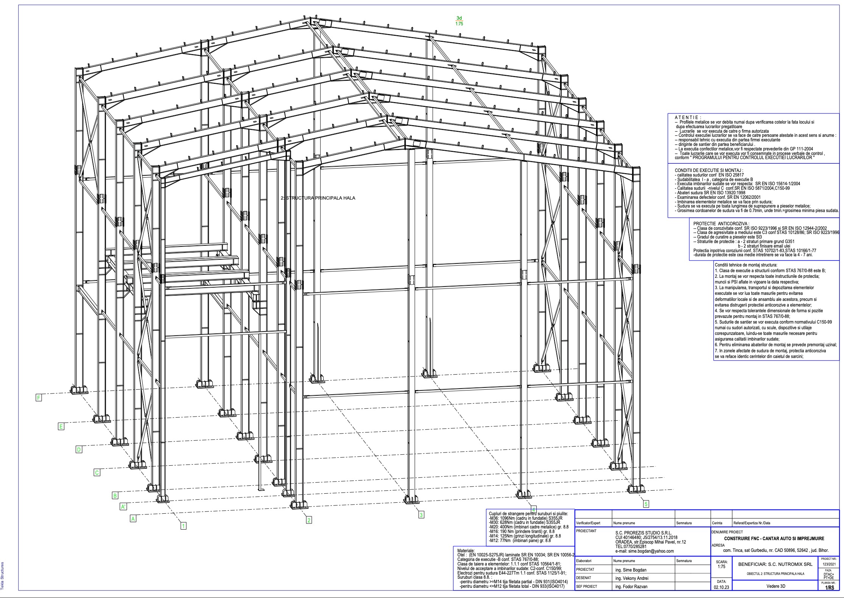This screenshot has height=598, width=844.
Task: Select the CONDITII DE EXECUTIE SI MONTAJ heading
Action: tap(709, 170)
